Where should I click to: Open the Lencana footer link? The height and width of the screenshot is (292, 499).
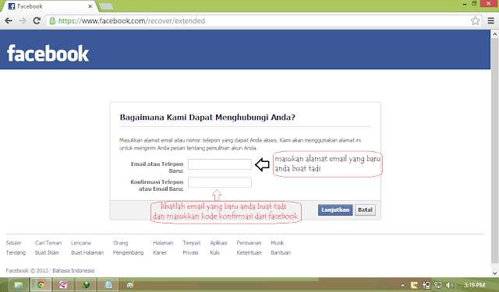click(81, 243)
